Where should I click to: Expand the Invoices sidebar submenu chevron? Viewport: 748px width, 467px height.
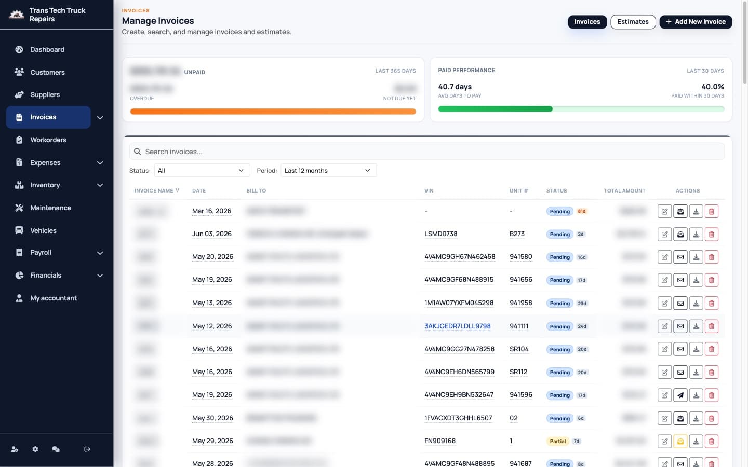(100, 118)
